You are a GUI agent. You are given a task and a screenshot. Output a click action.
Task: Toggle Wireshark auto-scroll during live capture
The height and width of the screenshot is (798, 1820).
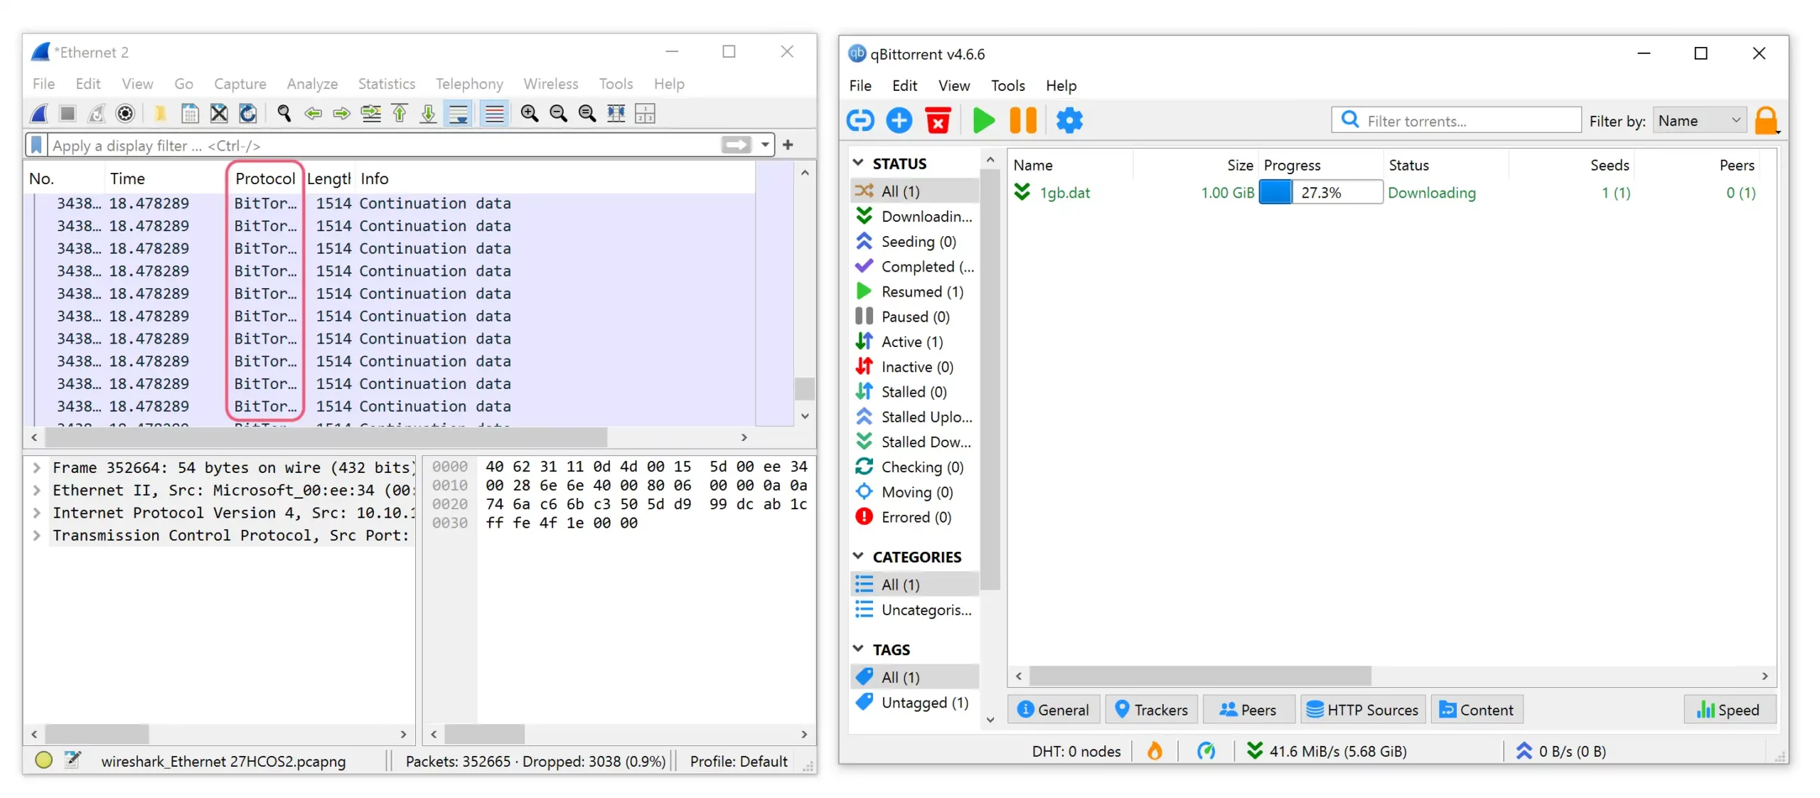(459, 113)
